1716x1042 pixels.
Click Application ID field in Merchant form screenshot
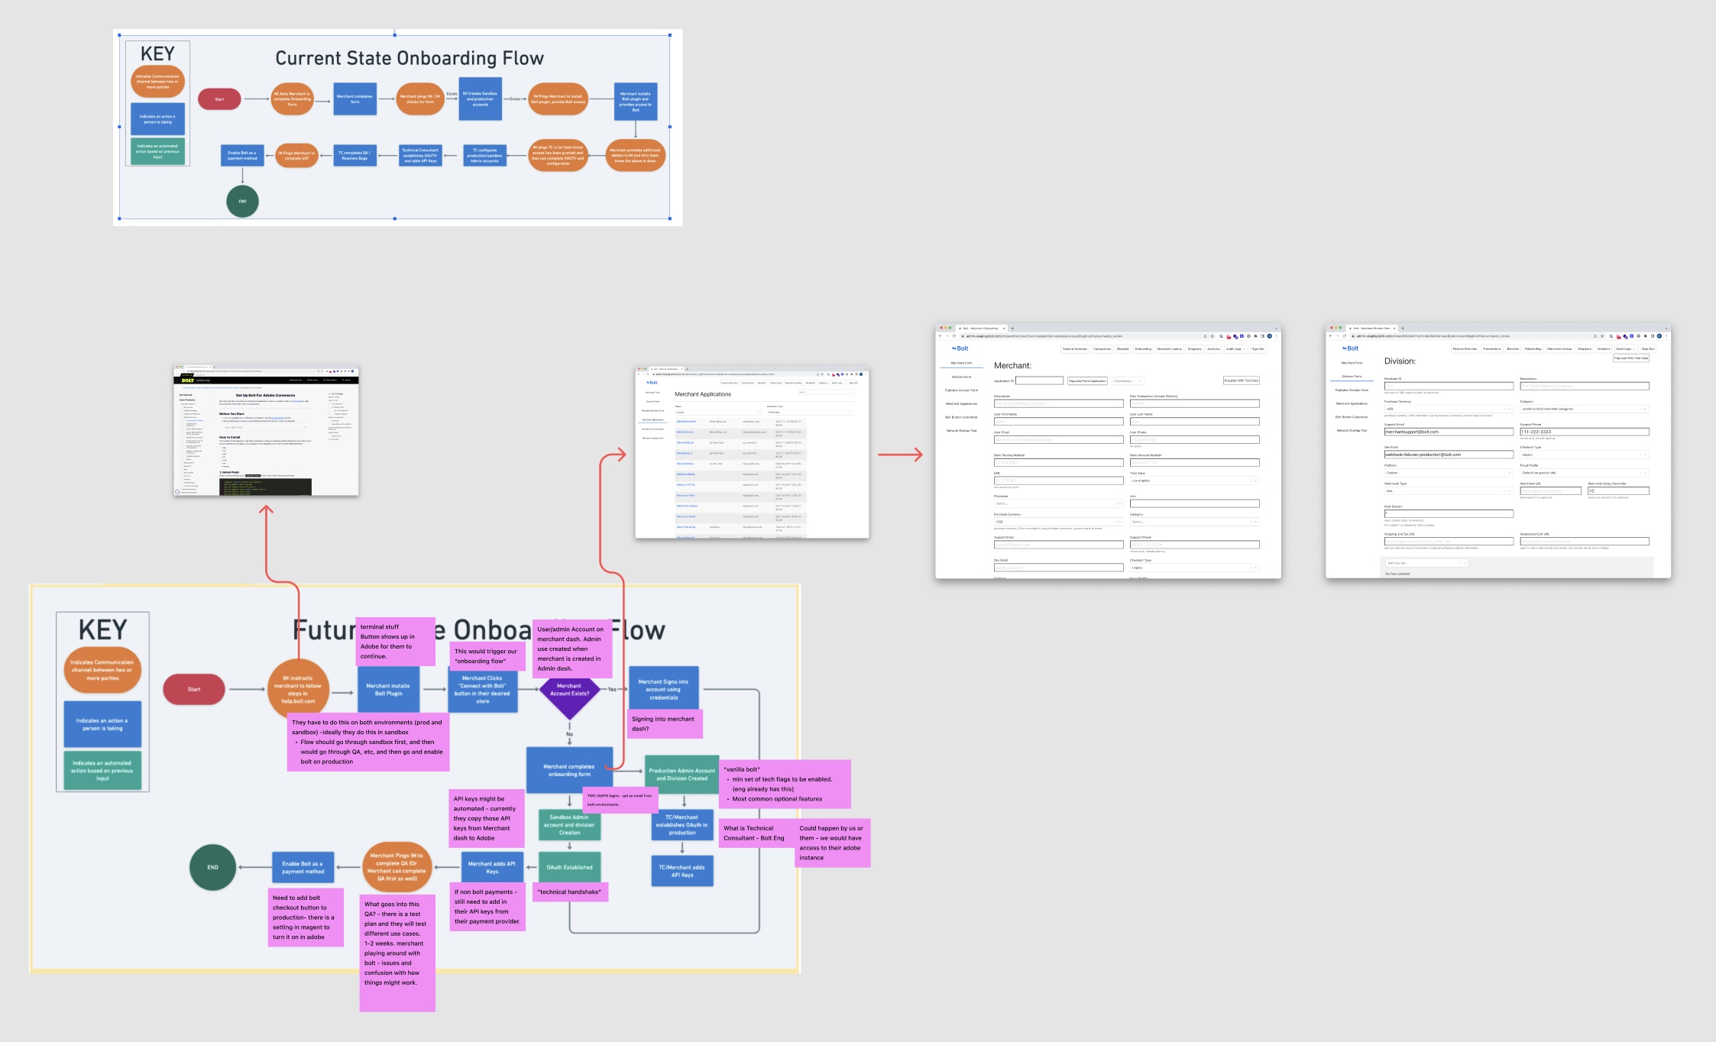tap(1039, 380)
